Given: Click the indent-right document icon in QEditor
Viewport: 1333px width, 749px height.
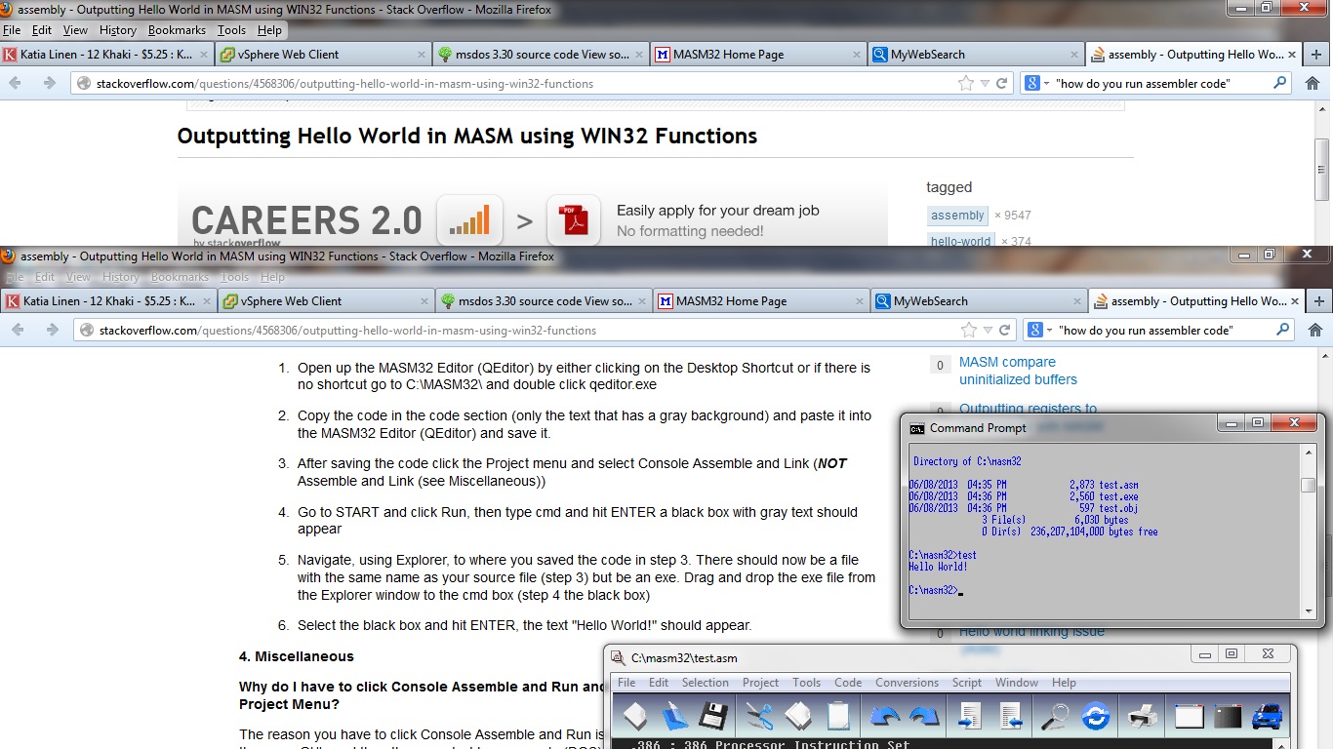Looking at the screenshot, I should pyautogui.click(x=970, y=717).
